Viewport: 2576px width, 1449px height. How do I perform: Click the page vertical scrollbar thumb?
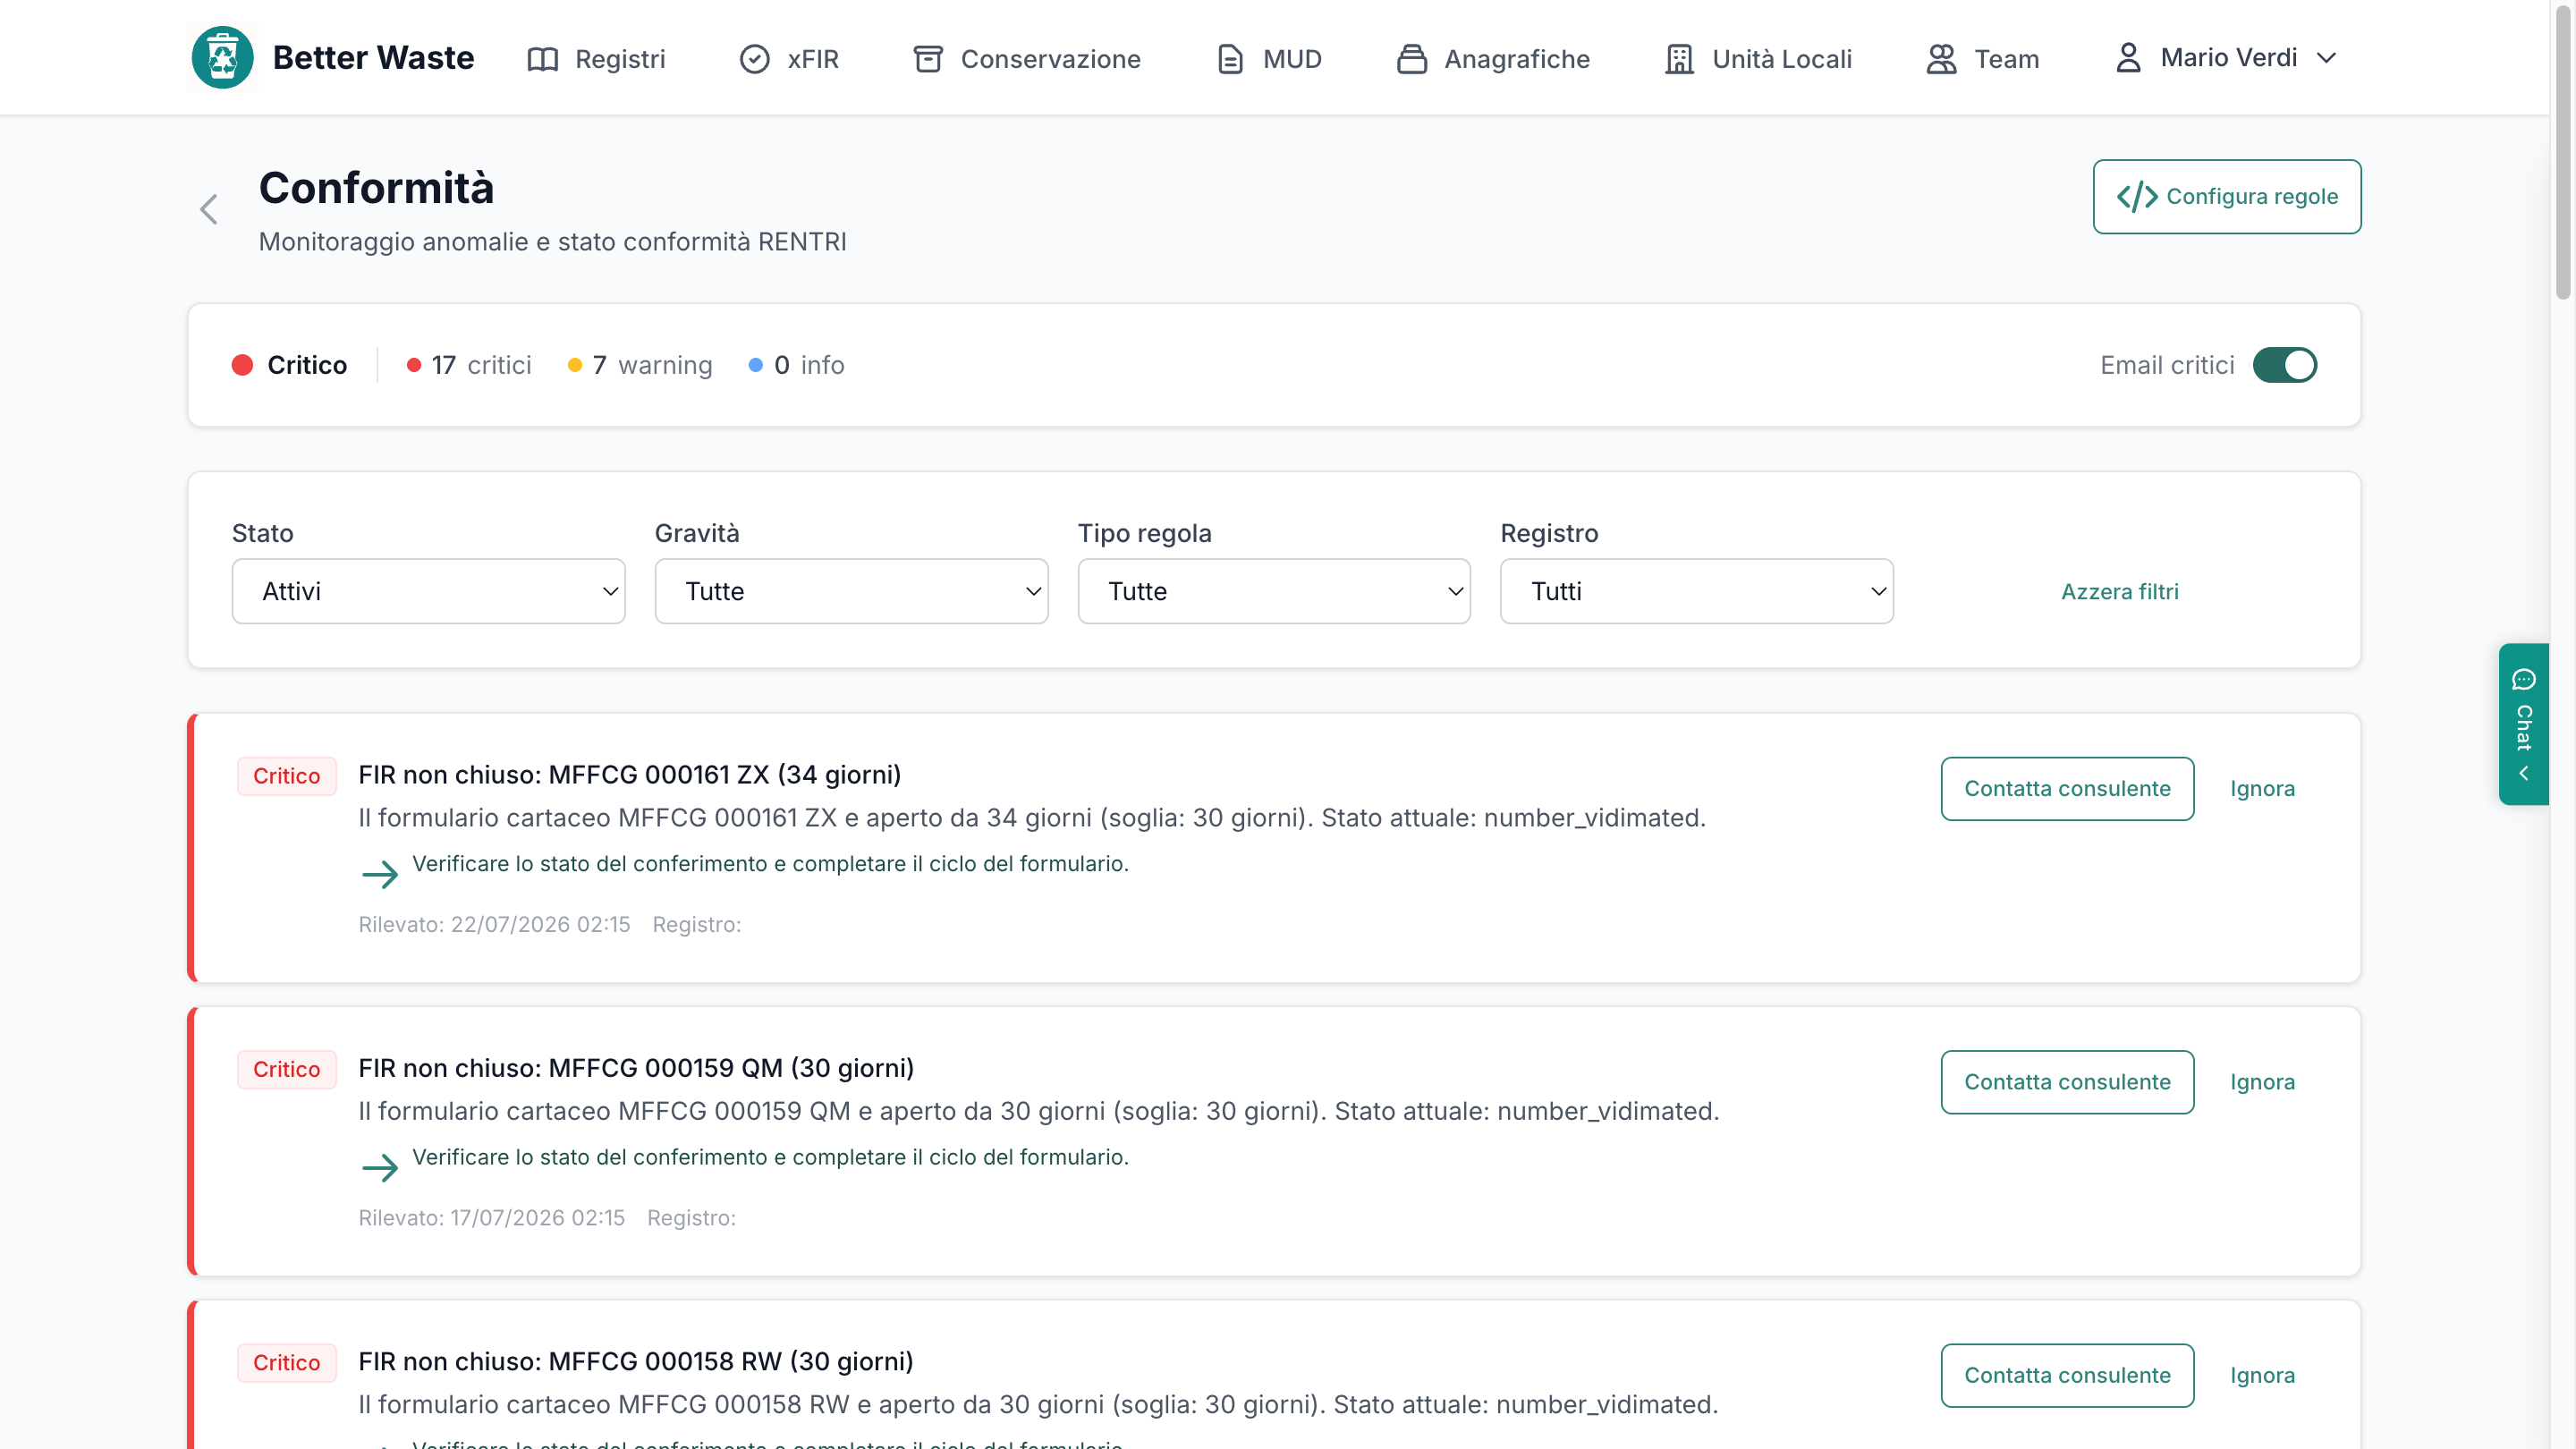(x=2562, y=153)
